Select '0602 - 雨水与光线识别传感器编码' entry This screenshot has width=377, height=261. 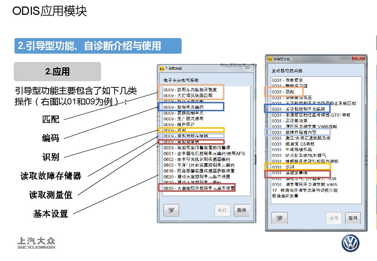pyautogui.click(x=197, y=159)
